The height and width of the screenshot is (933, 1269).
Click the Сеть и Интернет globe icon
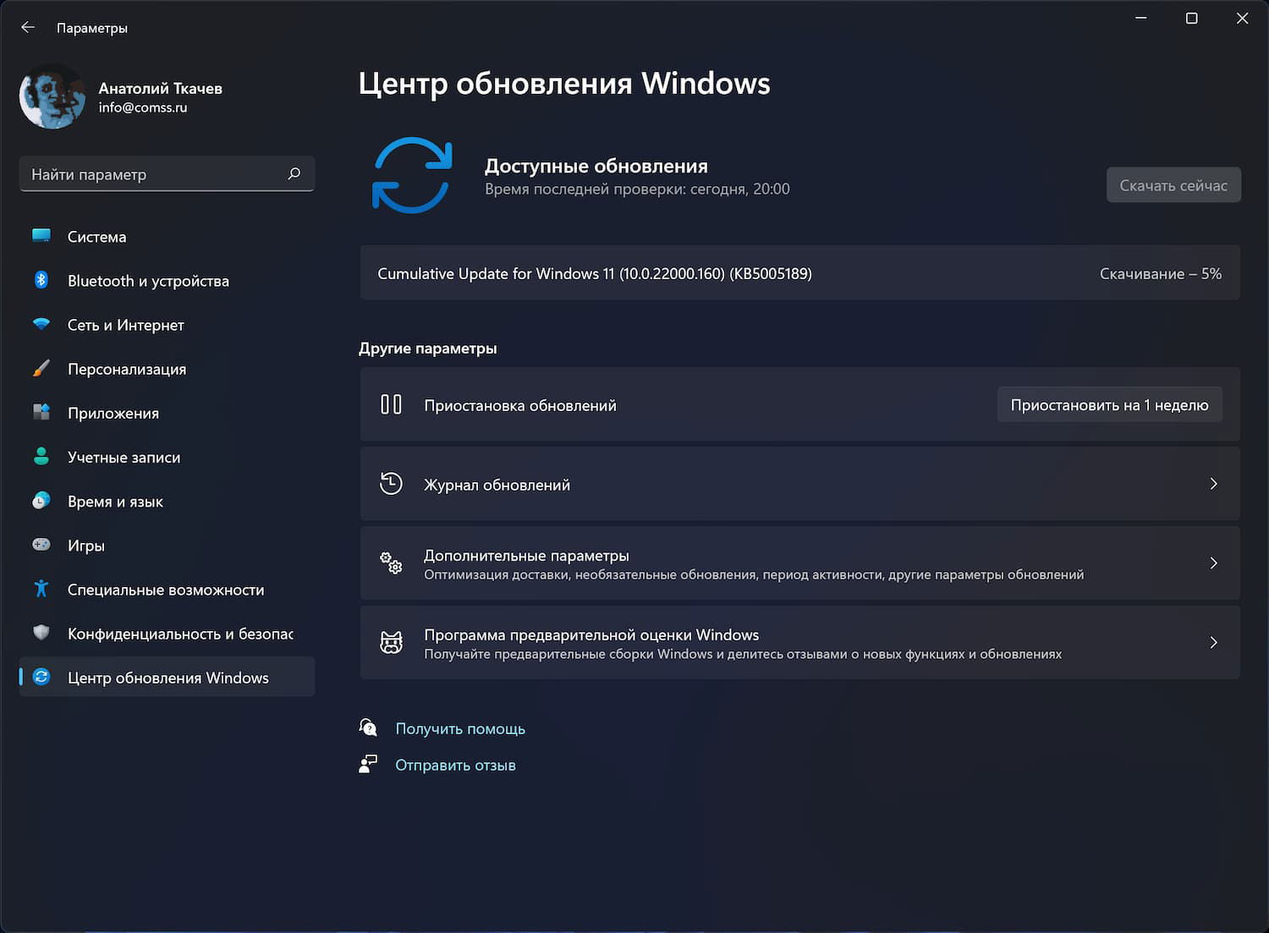[x=41, y=325]
